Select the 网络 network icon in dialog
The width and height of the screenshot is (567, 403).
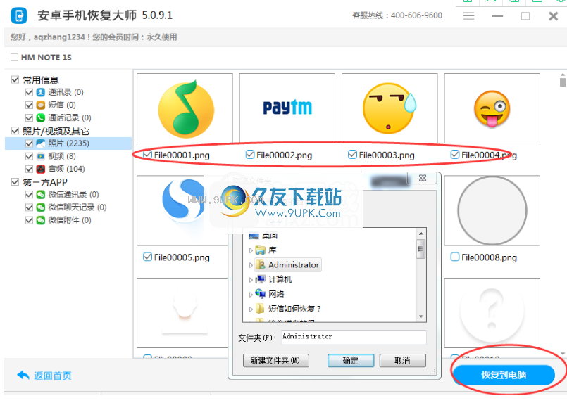pos(260,293)
